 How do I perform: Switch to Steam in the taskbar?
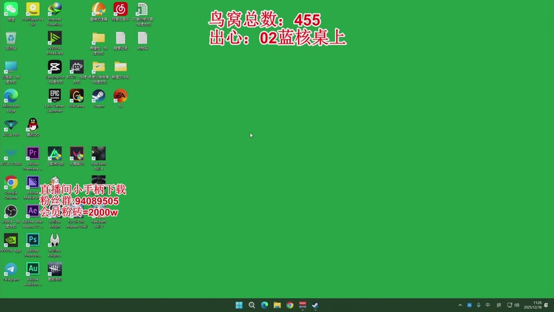point(316,305)
